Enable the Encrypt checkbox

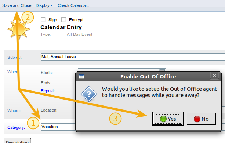click(x=63, y=19)
